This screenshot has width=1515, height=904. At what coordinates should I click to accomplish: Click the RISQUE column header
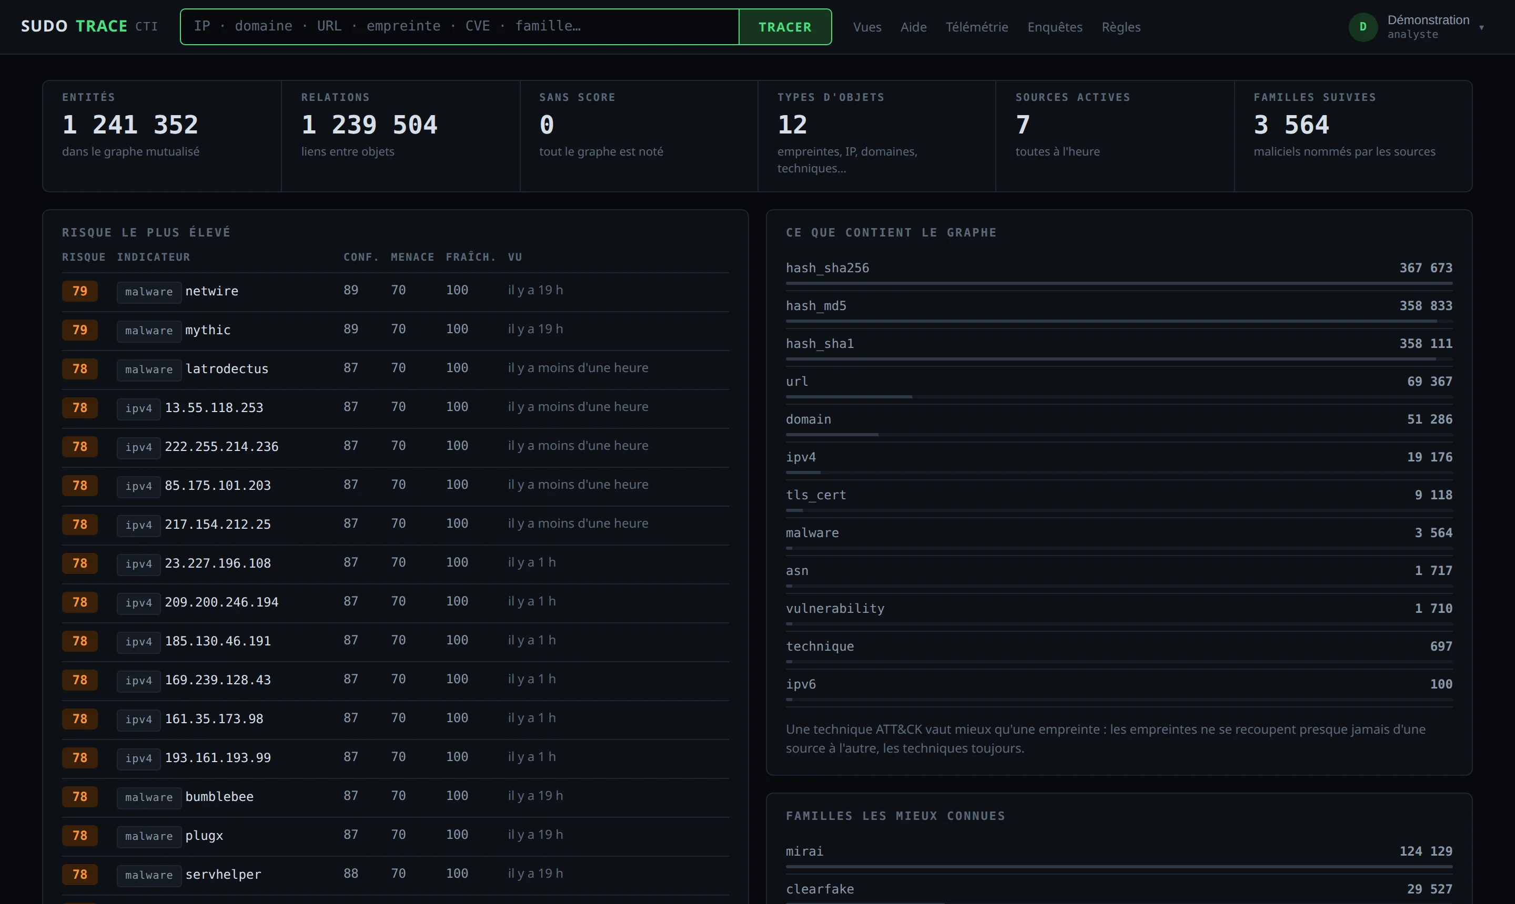coord(84,257)
